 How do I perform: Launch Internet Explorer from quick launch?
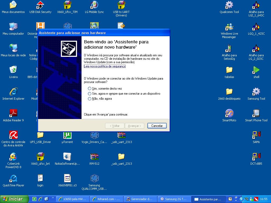[40, 199]
